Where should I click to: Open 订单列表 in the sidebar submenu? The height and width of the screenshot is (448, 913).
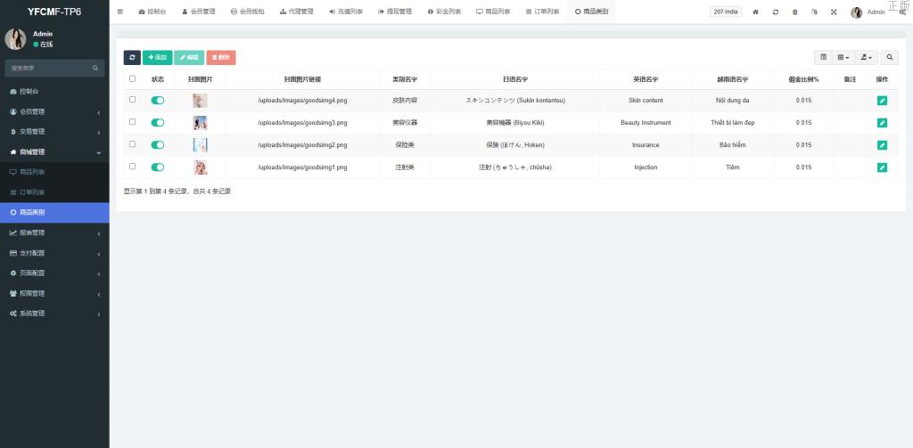[54, 192]
